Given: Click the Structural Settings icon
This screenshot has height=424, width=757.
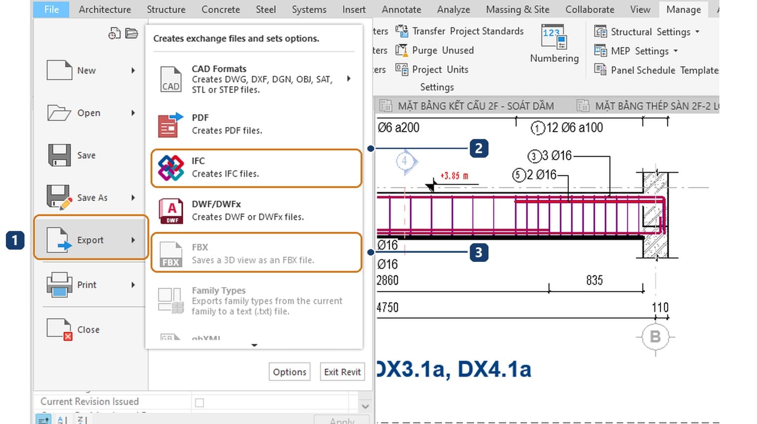Looking at the screenshot, I should (601, 32).
